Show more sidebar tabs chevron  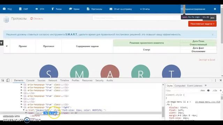(x=206, y=85)
